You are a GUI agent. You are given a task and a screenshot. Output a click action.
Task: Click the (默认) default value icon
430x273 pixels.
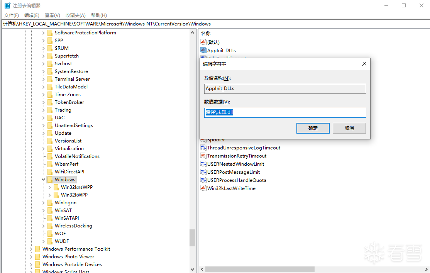click(x=203, y=42)
